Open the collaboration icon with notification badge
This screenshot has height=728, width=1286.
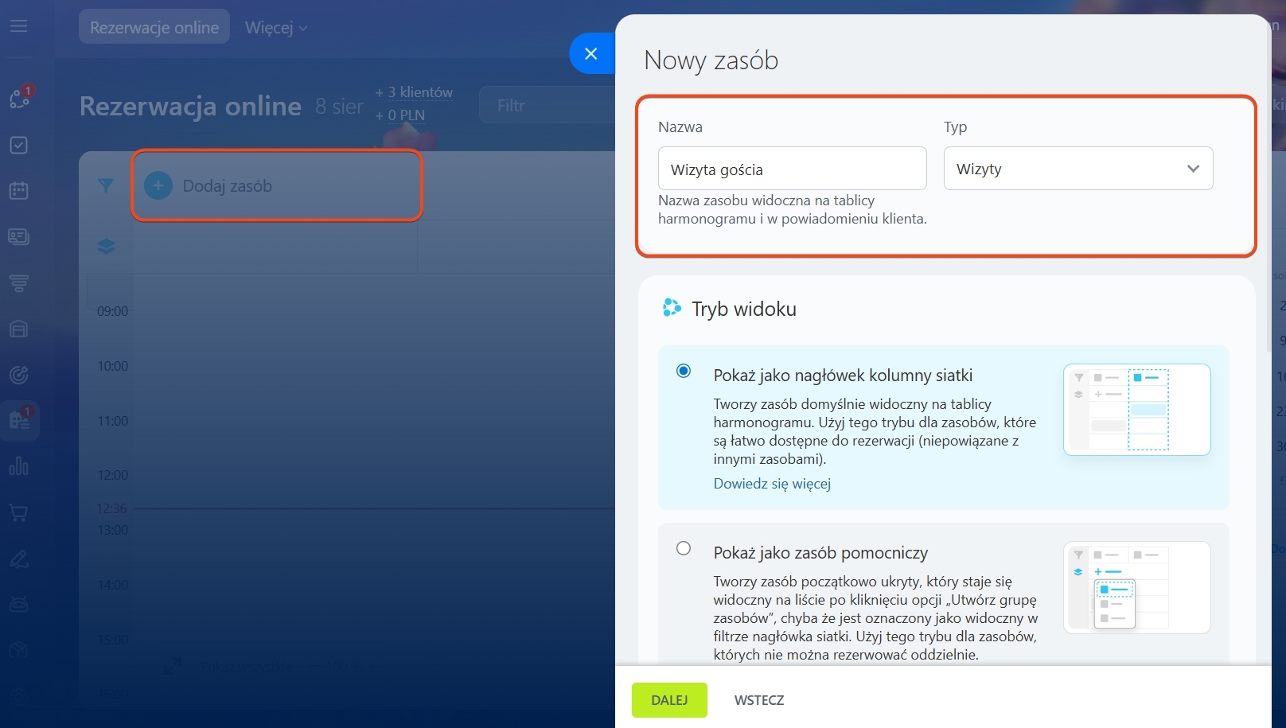[19, 98]
